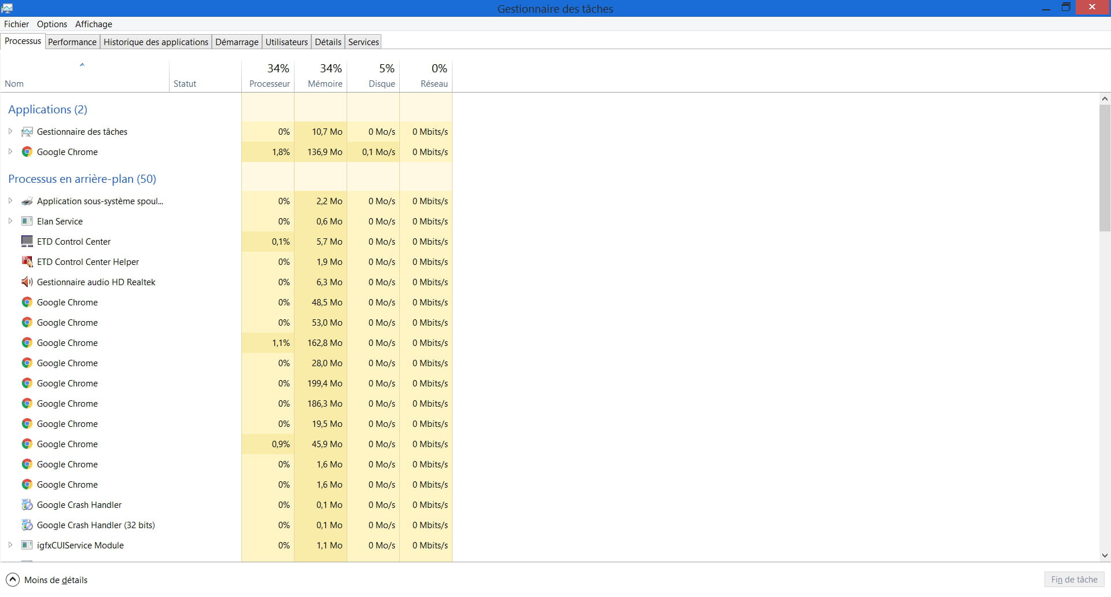The width and height of the screenshot is (1111, 597).
Task: Click the Realtek audio speaker icon
Action: pos(27,282)
